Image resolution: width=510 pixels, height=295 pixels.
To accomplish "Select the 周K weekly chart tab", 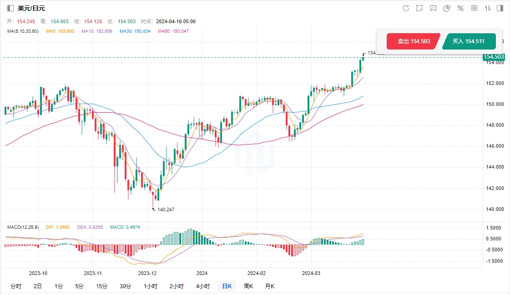I will pos(248,286).
